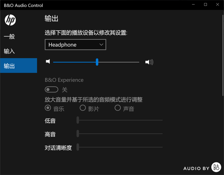Click the 对话清晰度 slider handle
Screen dimensions: 224x175
tap(78, 147)
